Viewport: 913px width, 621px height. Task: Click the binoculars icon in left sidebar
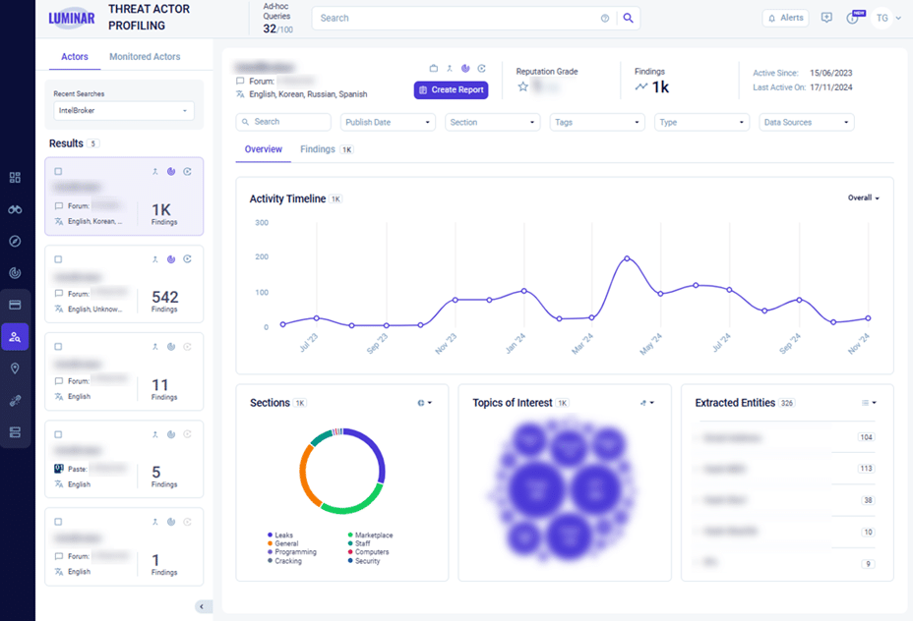coord(15,209)
